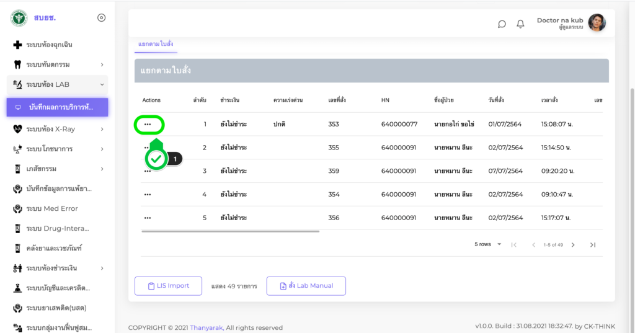Viewport: 635px width, 333px height.
Task: Click the chat message icon in header
Action: (x=502, y=24)
